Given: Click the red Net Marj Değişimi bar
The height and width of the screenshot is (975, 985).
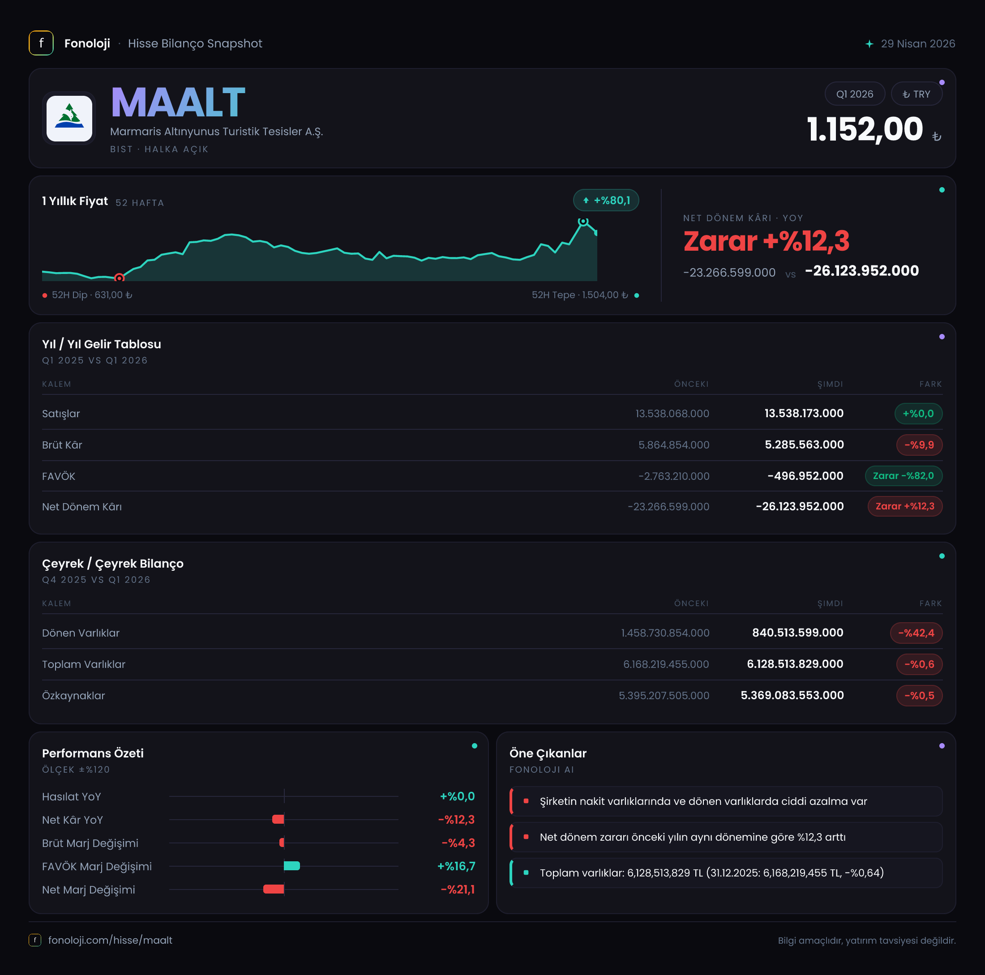Looking at the screenshot, I should coord(273,889).
